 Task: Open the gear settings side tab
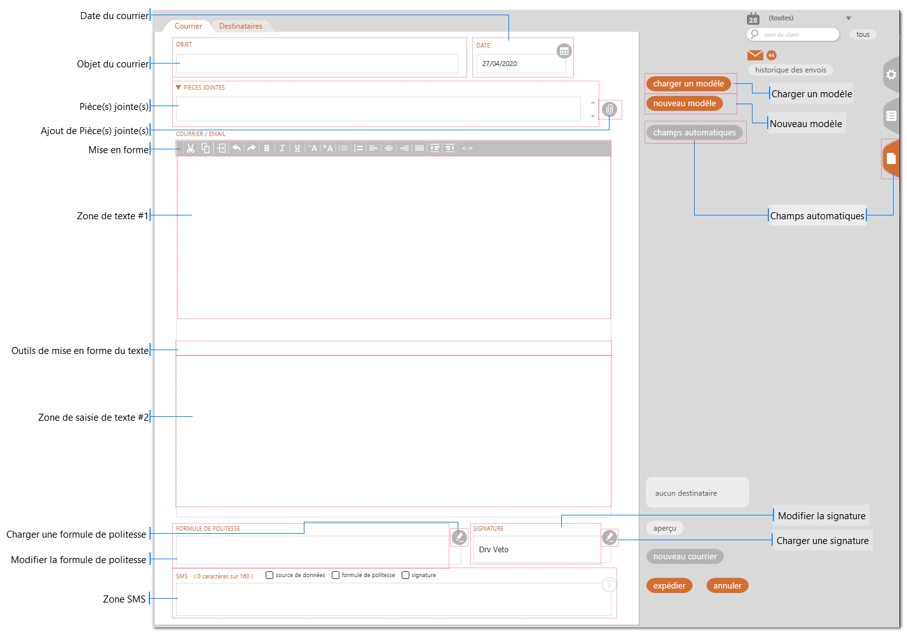[892, 74]
